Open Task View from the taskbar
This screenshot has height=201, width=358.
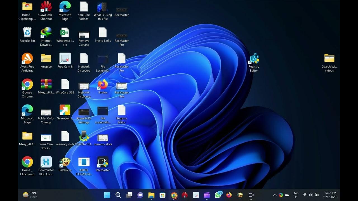129,195
